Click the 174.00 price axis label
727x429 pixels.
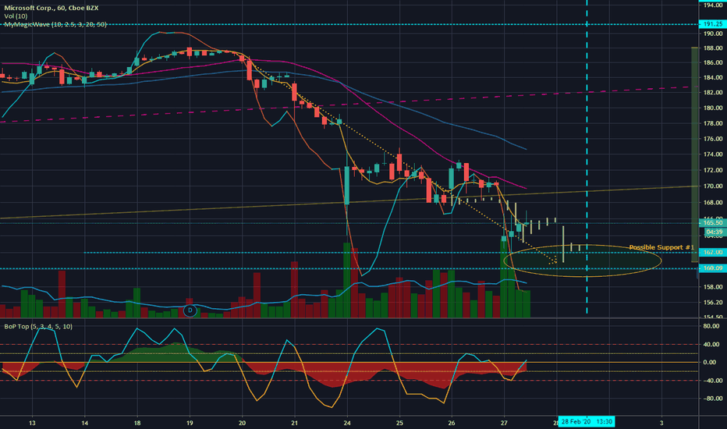[x=713, y=154]
